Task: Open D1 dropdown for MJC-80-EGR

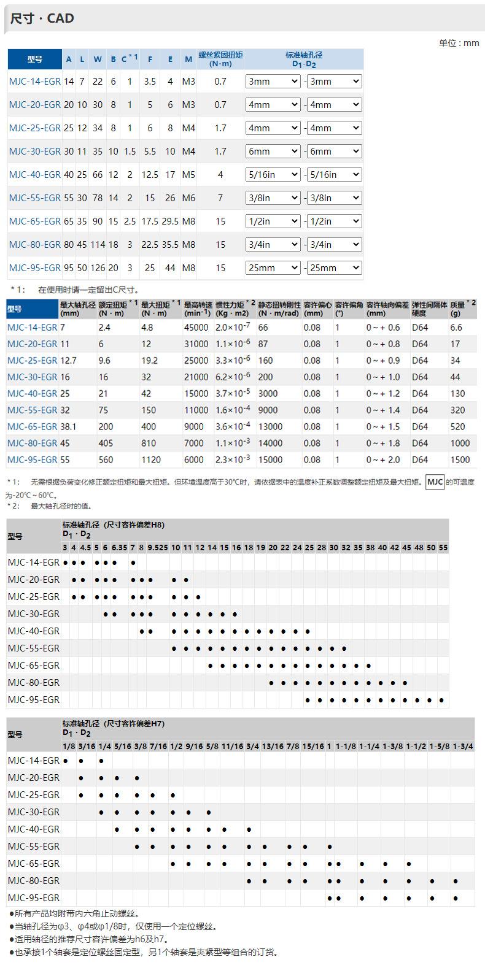Action: [273, 244]
